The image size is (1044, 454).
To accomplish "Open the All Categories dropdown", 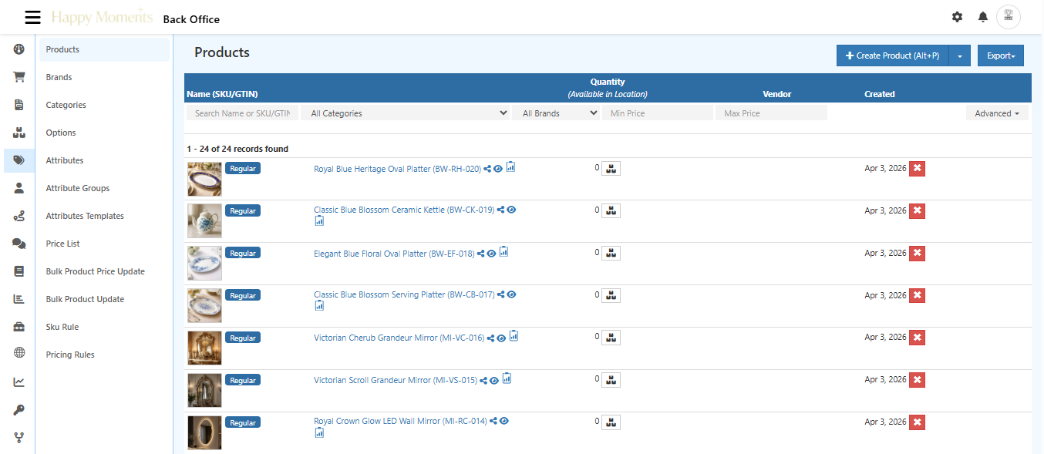I will click(x=406, y=112).
